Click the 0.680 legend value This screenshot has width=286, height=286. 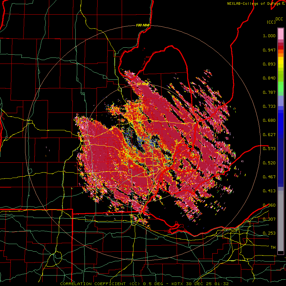pos(269,120)
